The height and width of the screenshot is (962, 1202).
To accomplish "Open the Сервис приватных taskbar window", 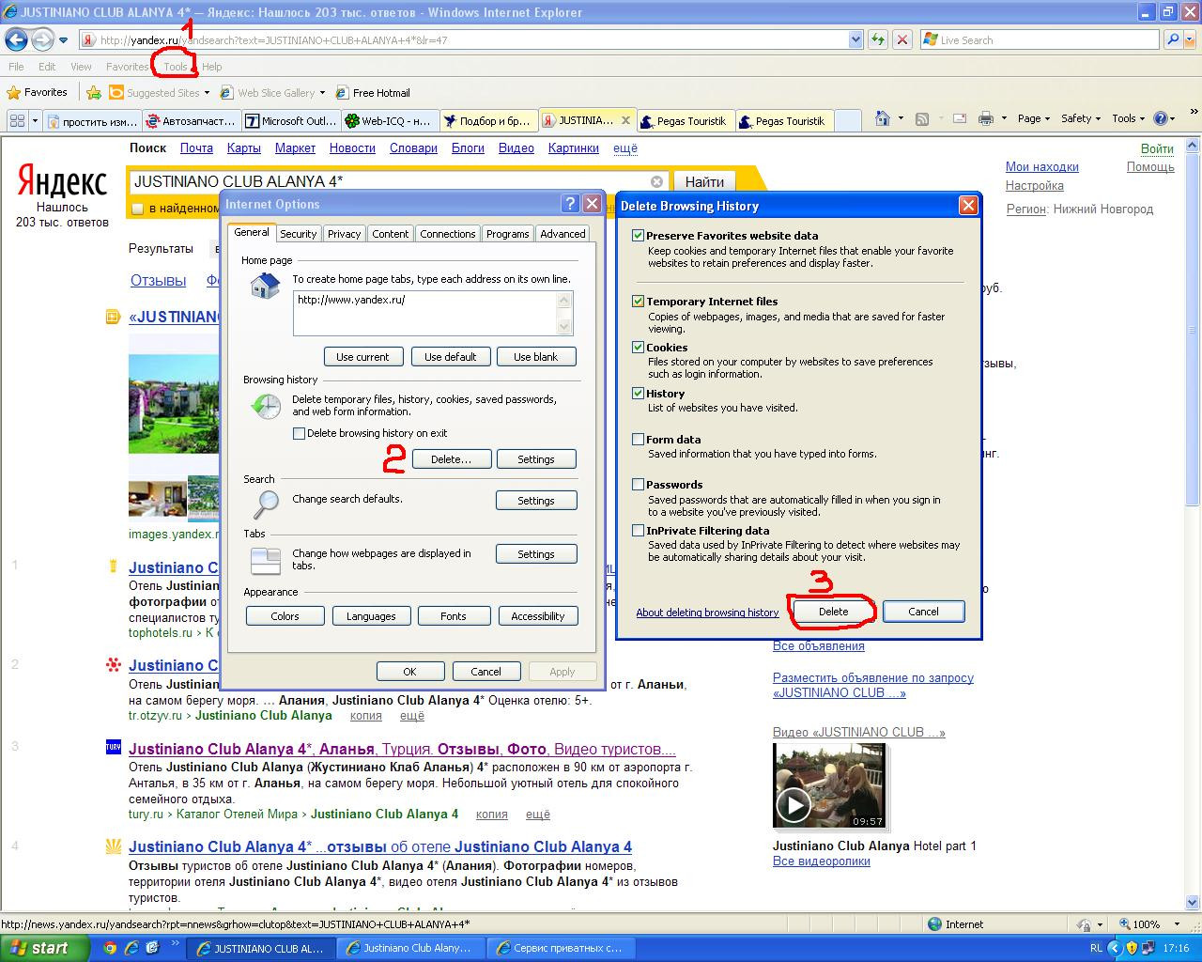I will pyautogui.click(x=560, y=948).
